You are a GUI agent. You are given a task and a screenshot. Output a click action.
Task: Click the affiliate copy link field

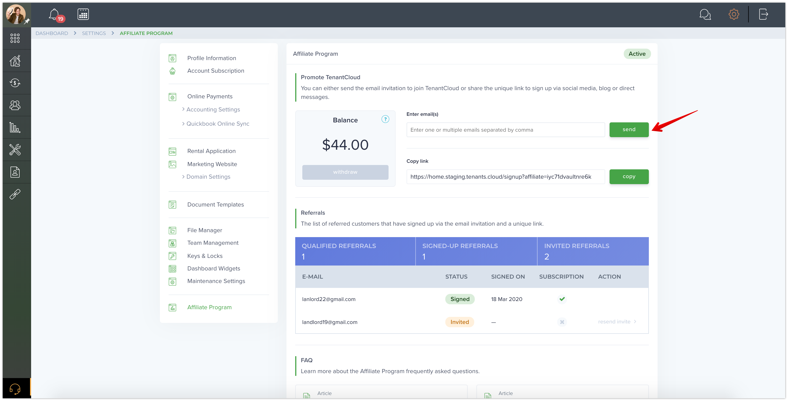(x=505, y=177)
